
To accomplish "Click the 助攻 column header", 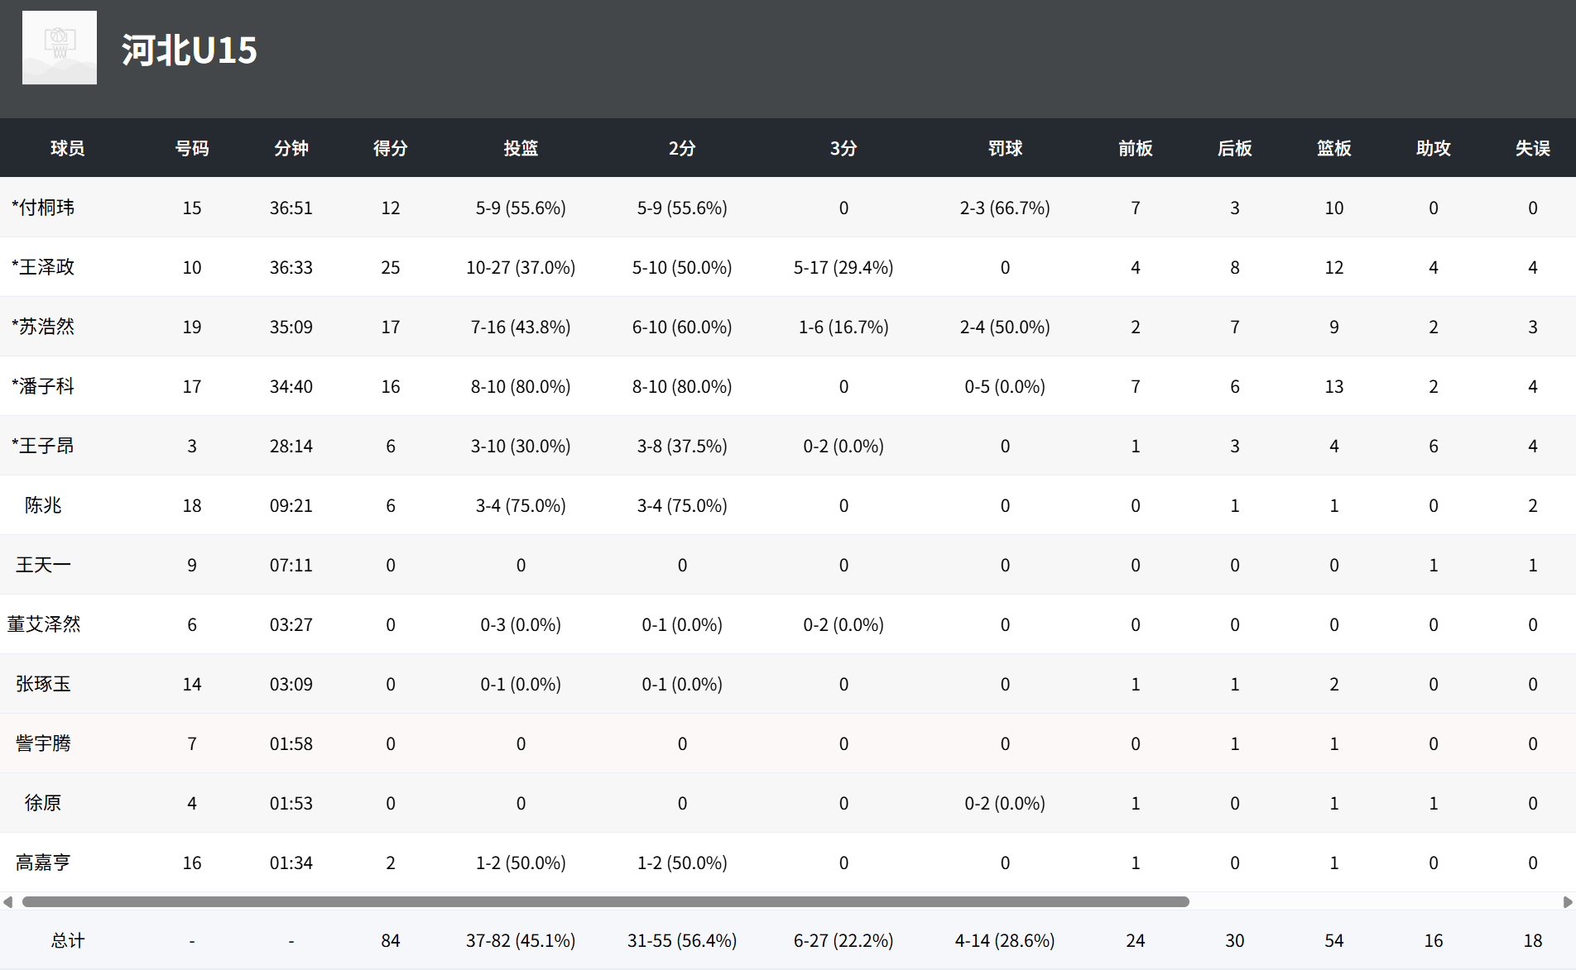I will (x=1433, y=148).
